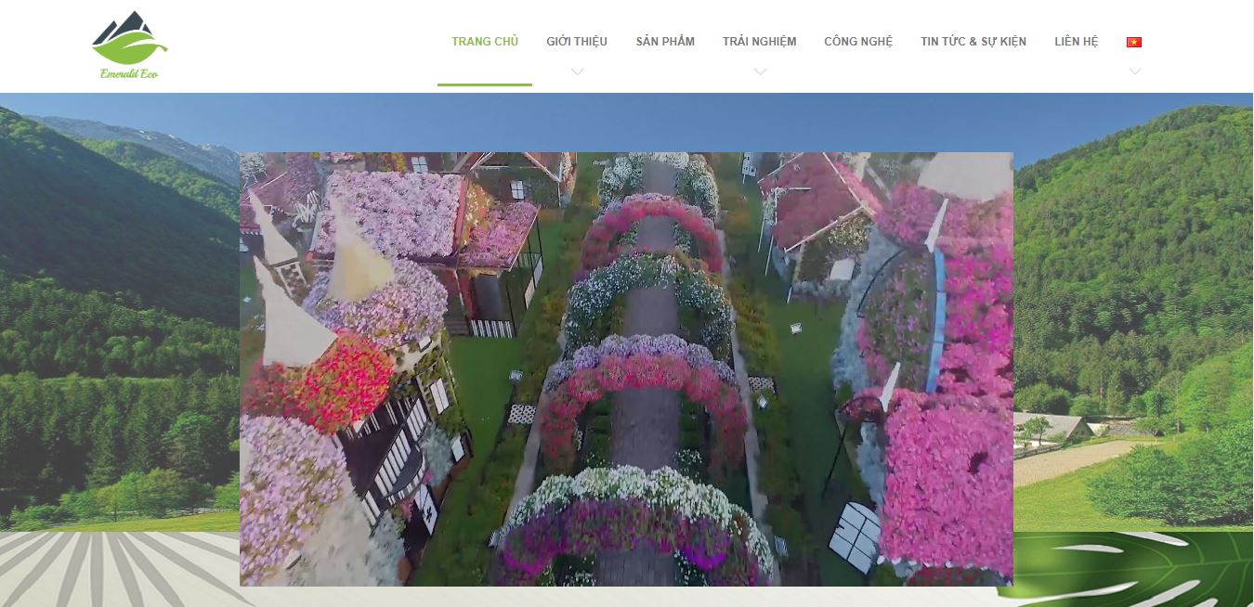Expand the chevron under Trải Nghiệm

760,72
